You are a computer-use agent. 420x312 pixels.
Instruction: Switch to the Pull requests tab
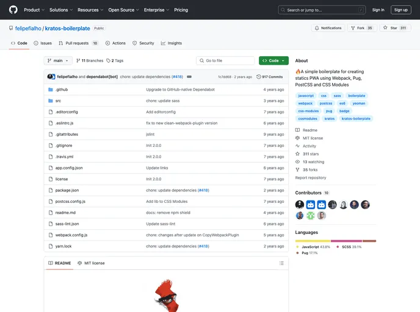78,43
